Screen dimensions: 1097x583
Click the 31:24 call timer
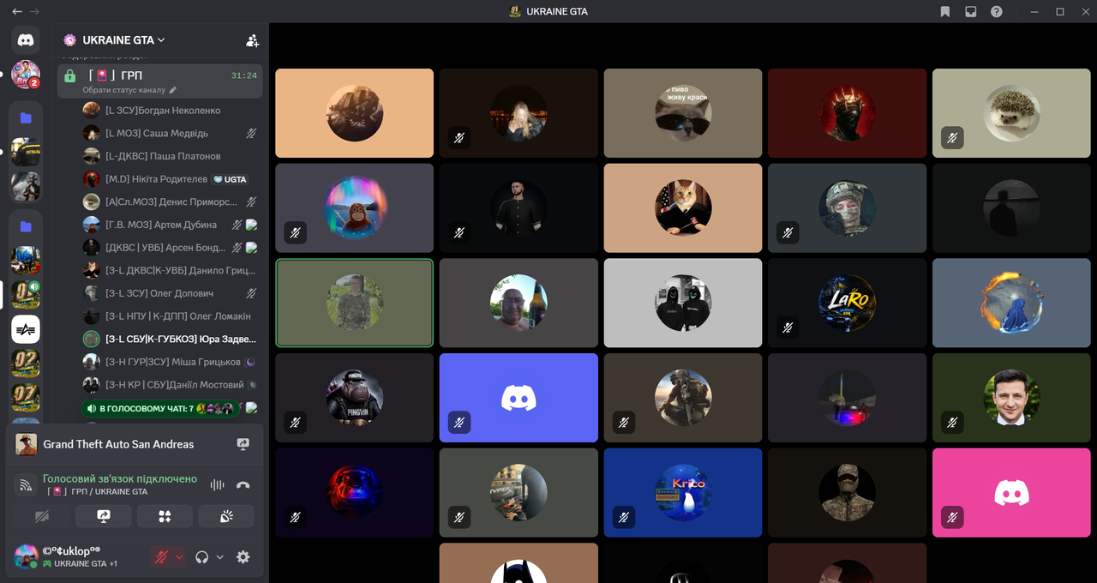pyautogui.click(x=244, y=75)
